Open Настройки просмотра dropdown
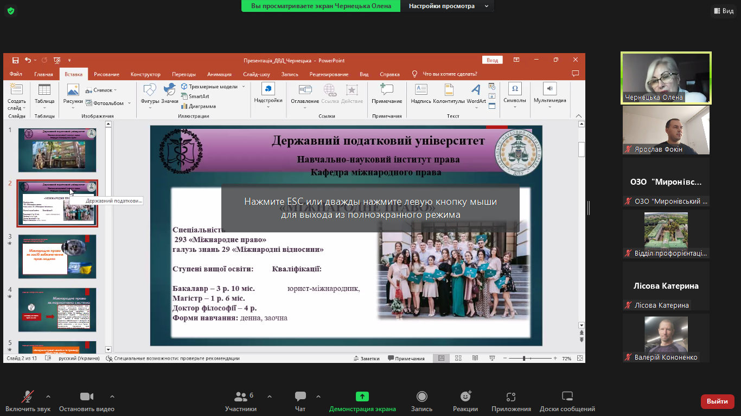Image resolution: width=741 pixels, height=416 pixels. (448, 6)
